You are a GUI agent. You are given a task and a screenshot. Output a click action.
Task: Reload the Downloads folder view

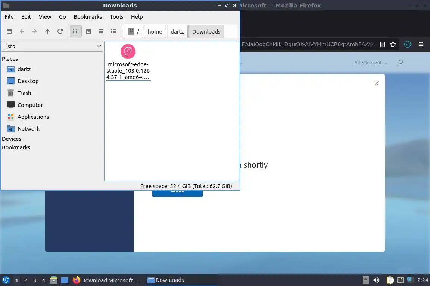click(60, 32)
